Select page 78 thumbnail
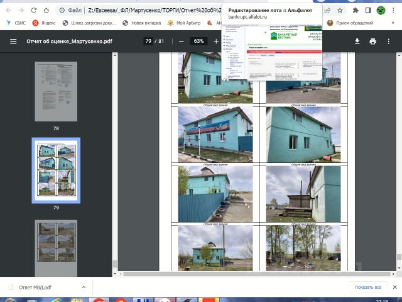 [56, 91]
